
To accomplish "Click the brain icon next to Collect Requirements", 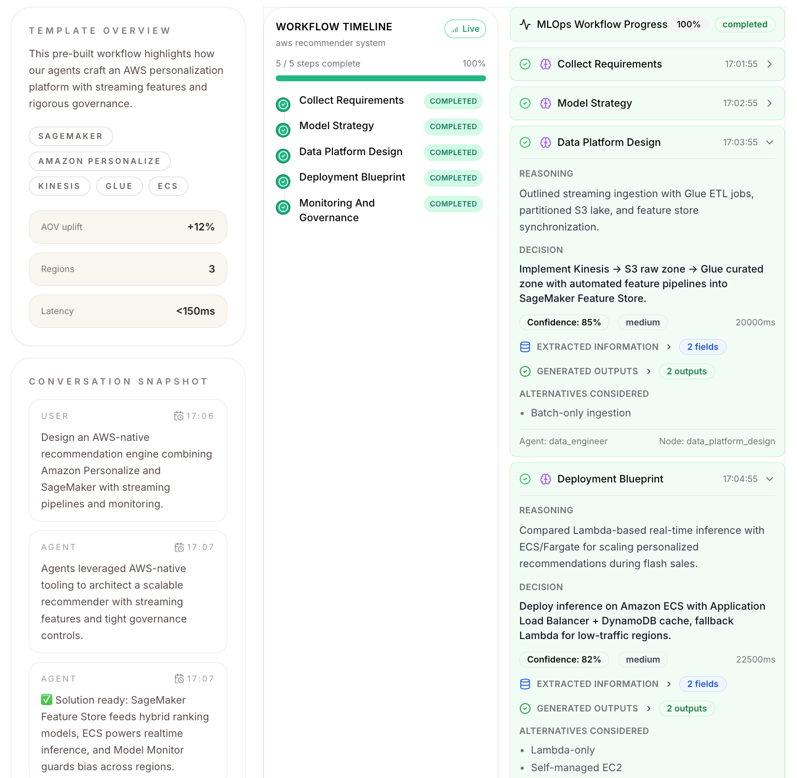I will 546,64.
